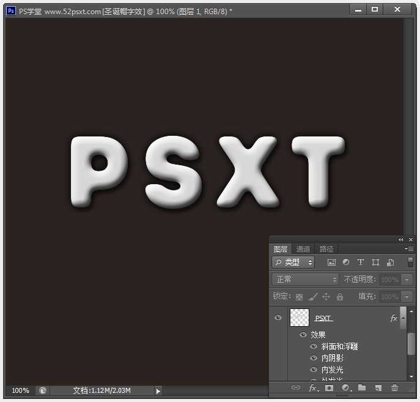The height and width of the screenshot is (402, 420).
Task: Filter layers by adjustment layer icon
Action: click(x=346, y=262)
